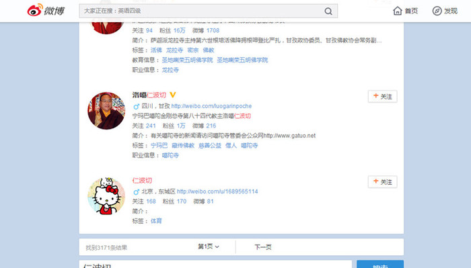Open the weibo.com/u/1689565114 link
471x268 pixels.
pyautogui.click(x=217, y=191)
